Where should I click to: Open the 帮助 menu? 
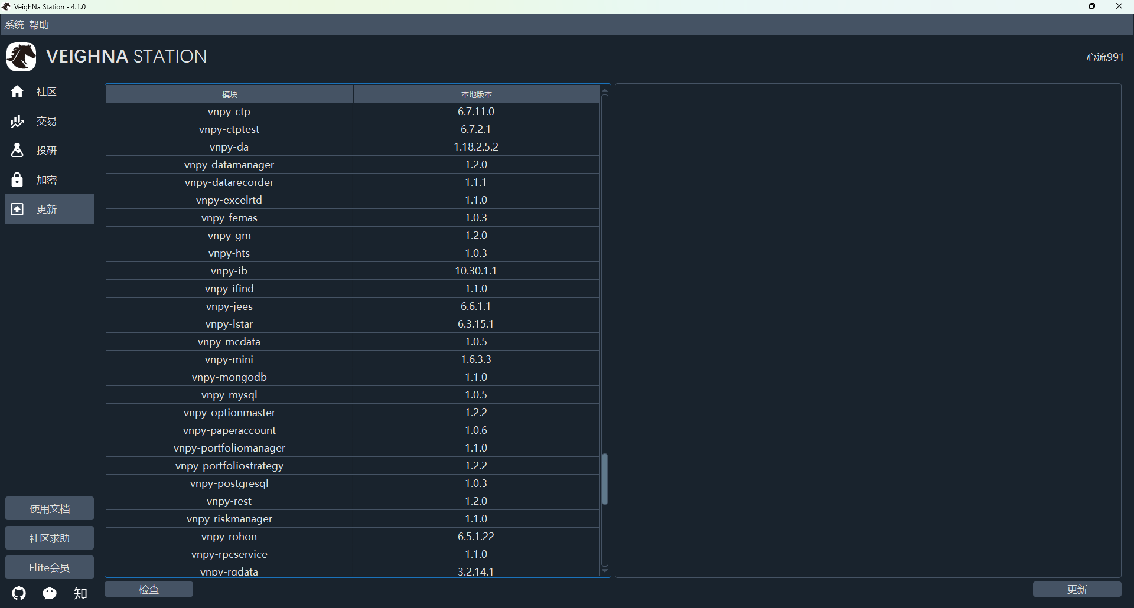coord(39,25)
